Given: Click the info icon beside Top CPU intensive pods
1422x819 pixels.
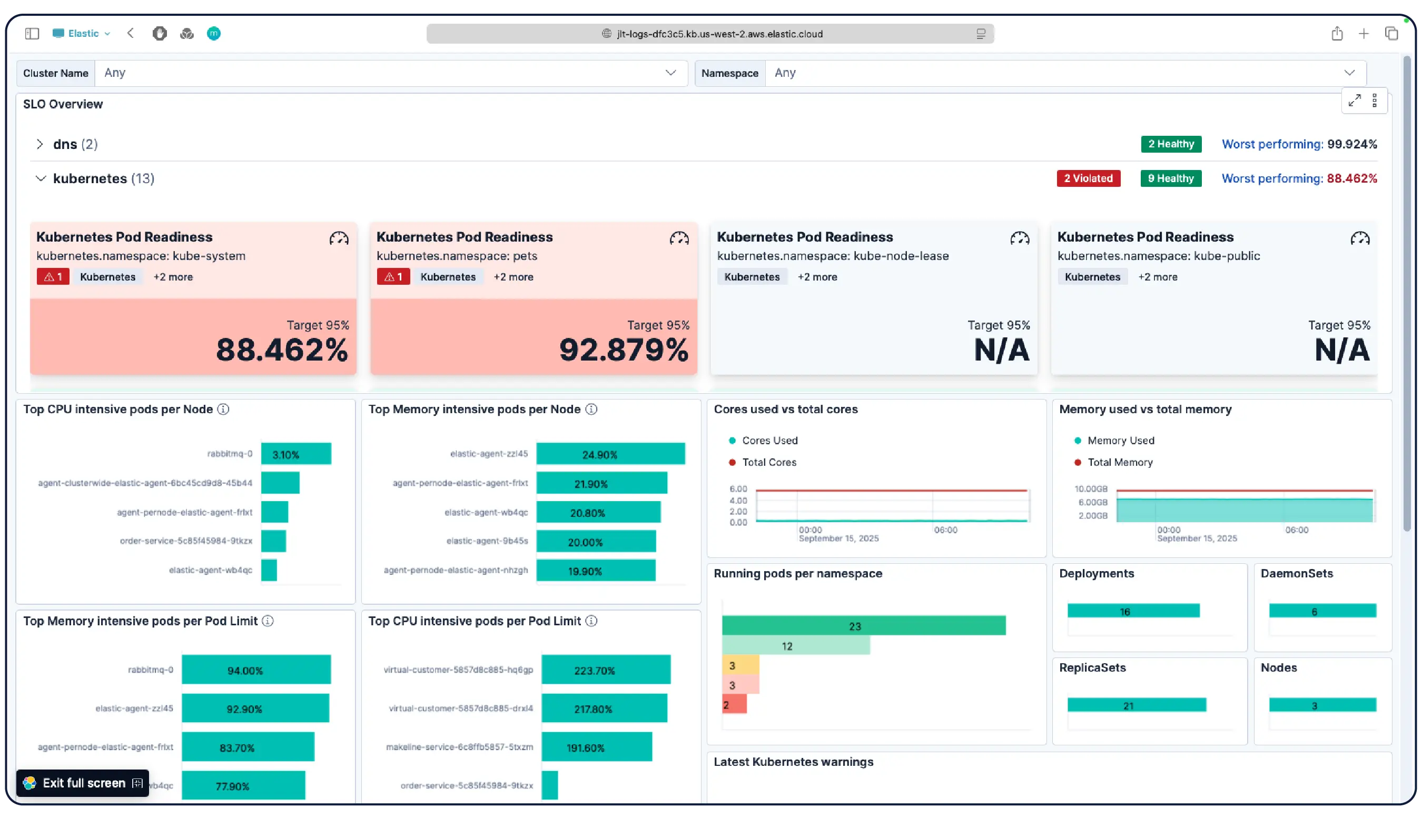Looking at the screenshot, I should click(223, 409).
